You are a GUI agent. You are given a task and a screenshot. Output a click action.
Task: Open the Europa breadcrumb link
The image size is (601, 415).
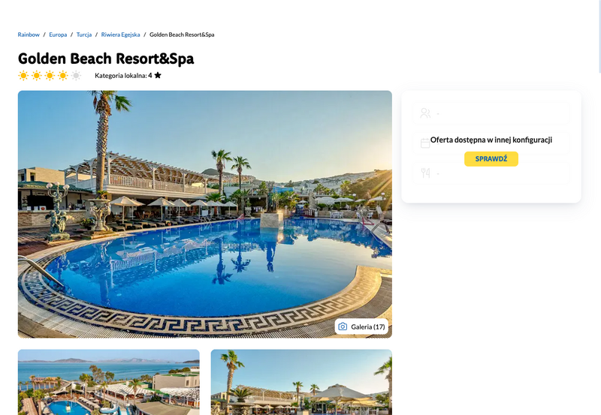click(58, 35)
